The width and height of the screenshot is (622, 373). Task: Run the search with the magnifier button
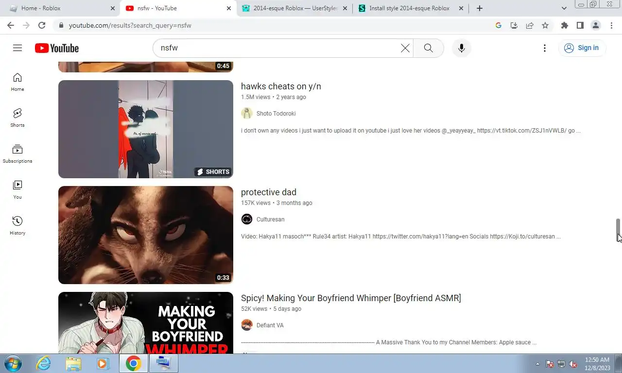tap(428, 48)
